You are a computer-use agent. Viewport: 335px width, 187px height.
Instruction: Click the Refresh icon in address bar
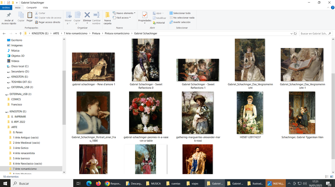click(295, 34)
